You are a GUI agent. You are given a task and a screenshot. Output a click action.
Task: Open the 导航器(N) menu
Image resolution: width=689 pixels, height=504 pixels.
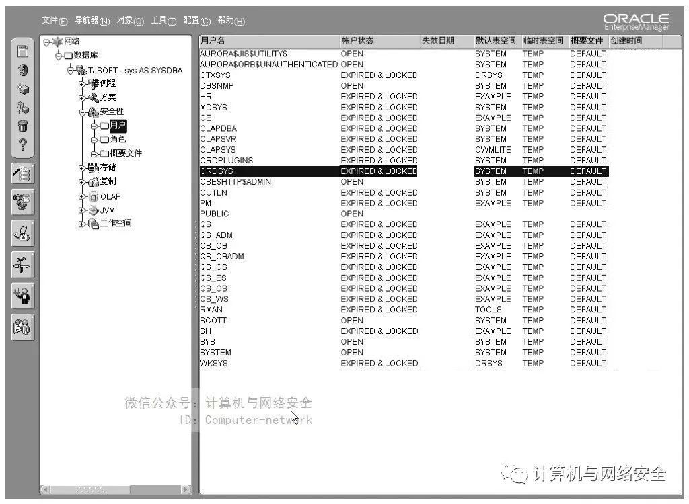point(92,20)
